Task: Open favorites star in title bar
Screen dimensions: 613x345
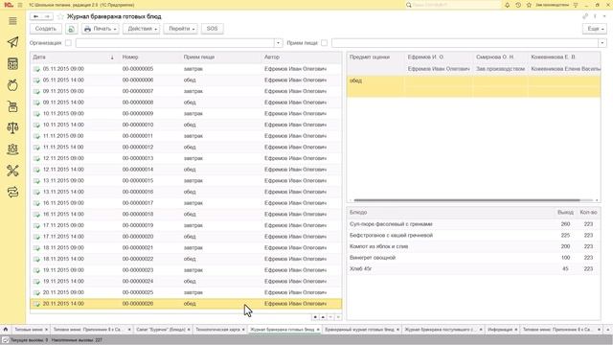Action: pyautogui.click(x=529, y=5)
